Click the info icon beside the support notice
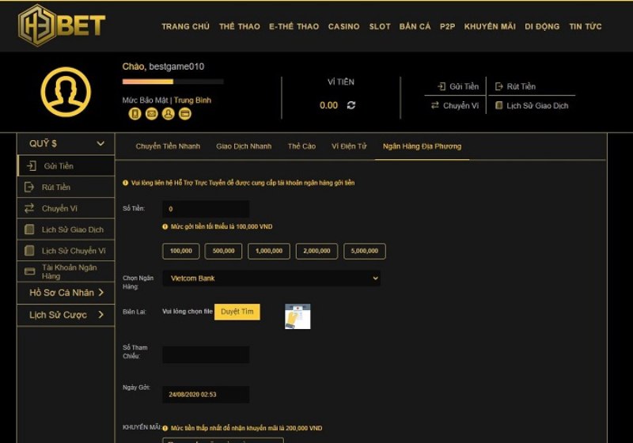Screen dimensions: 633x443 pyautogui.click(x=125, y=183)
